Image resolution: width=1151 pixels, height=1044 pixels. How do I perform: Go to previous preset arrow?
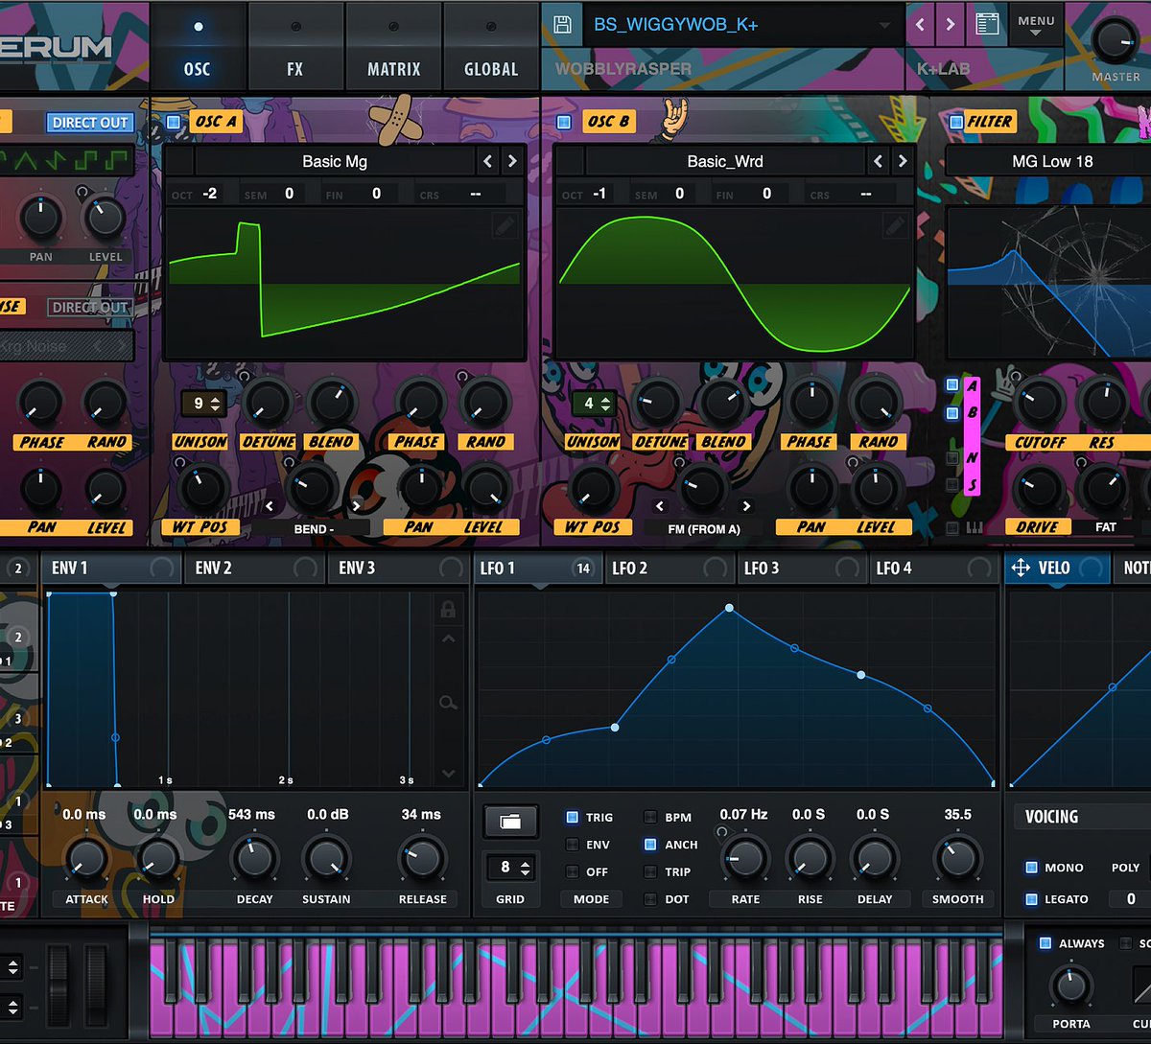pos(920,25)
